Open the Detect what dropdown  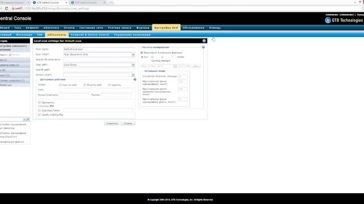pos(133,75)
